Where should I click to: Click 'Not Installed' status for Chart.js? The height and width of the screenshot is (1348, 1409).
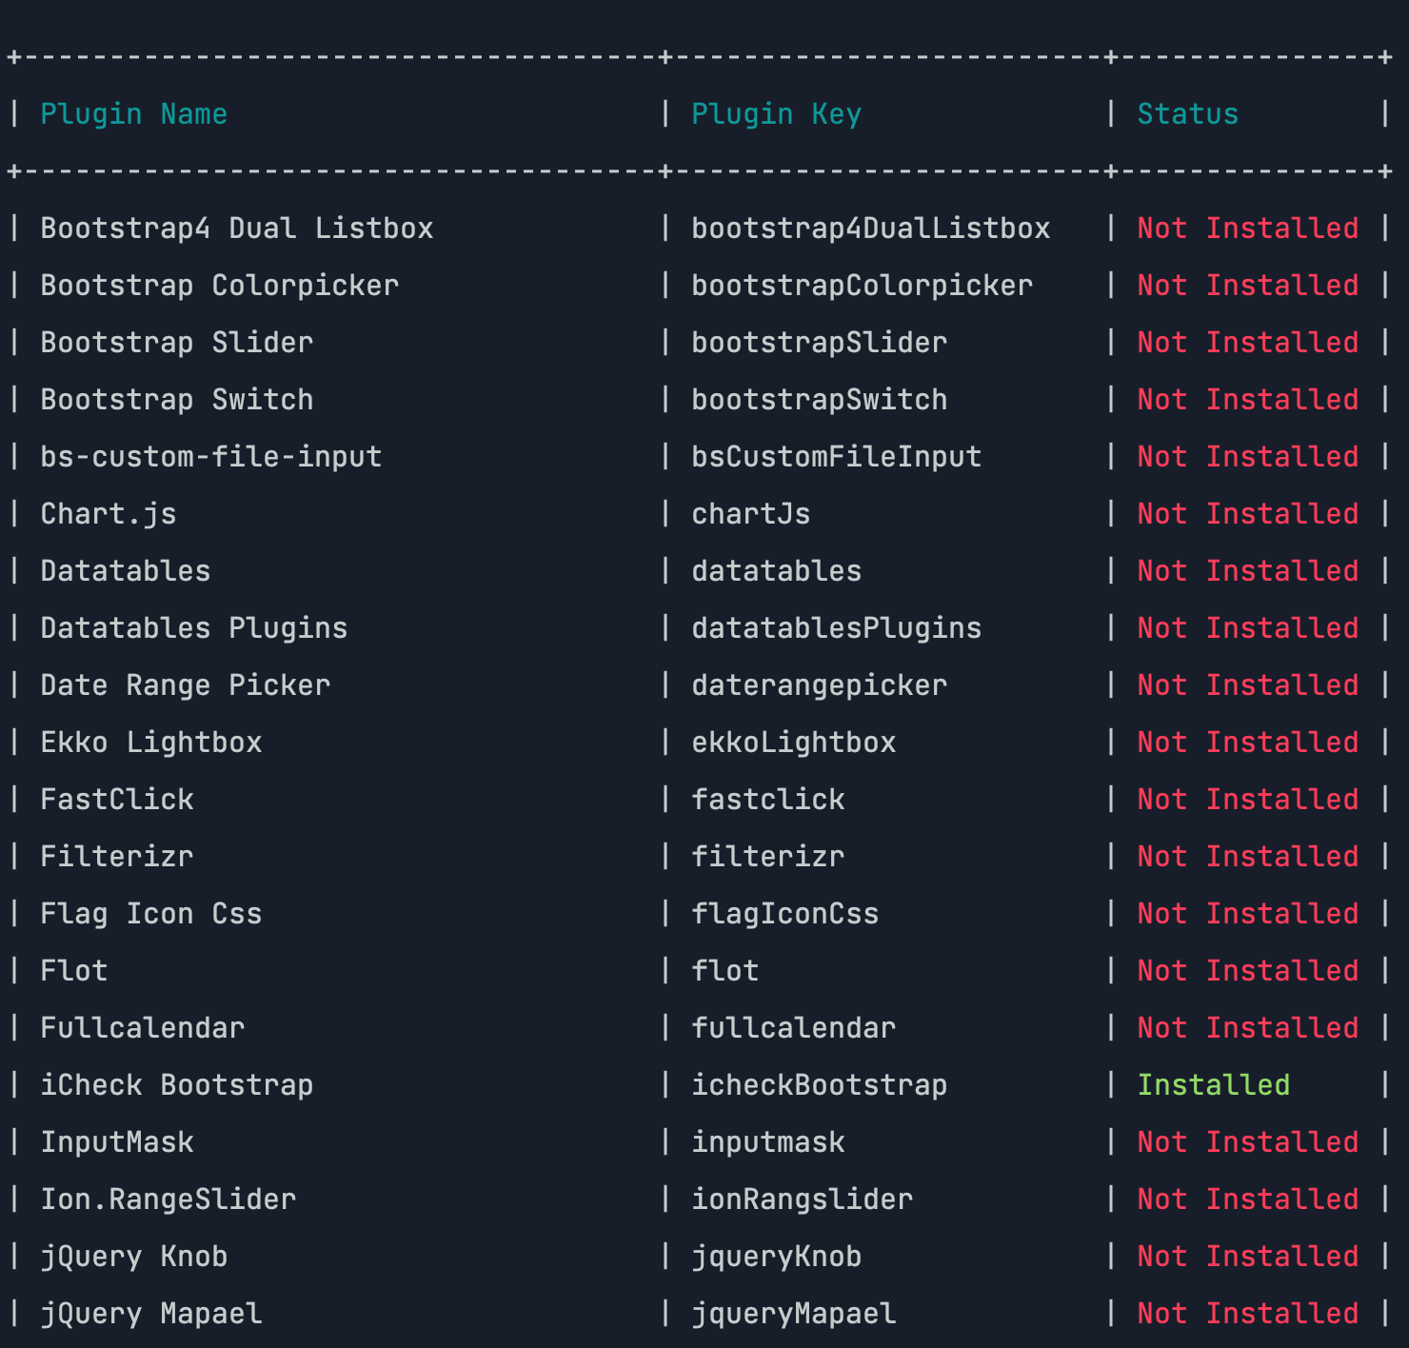pos(1248,514)
